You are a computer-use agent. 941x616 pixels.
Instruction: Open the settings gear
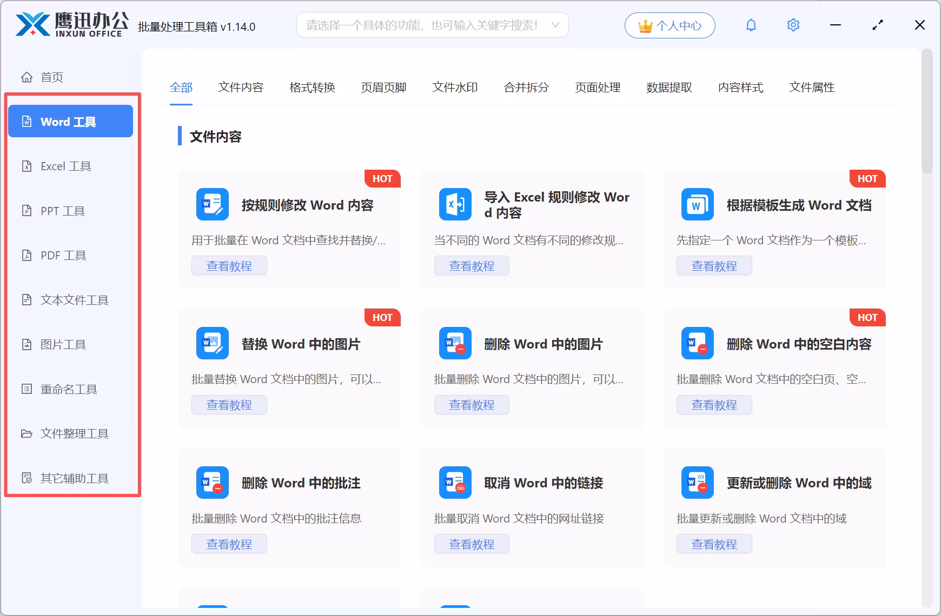pyautogui.click(x=793, y=25)
